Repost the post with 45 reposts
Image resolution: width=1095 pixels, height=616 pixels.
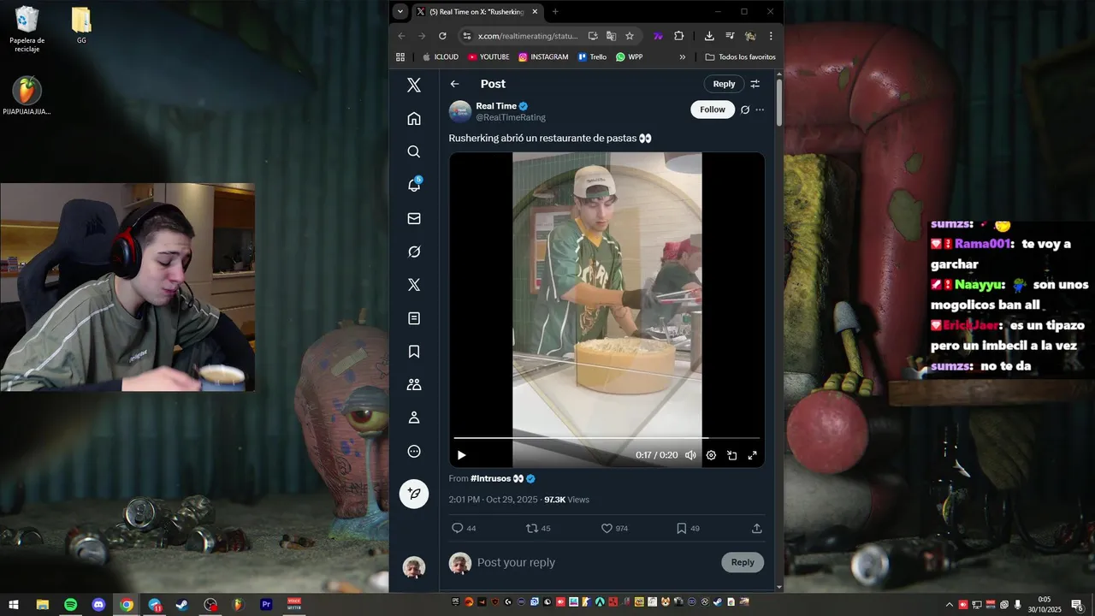(x=538, y=528)
